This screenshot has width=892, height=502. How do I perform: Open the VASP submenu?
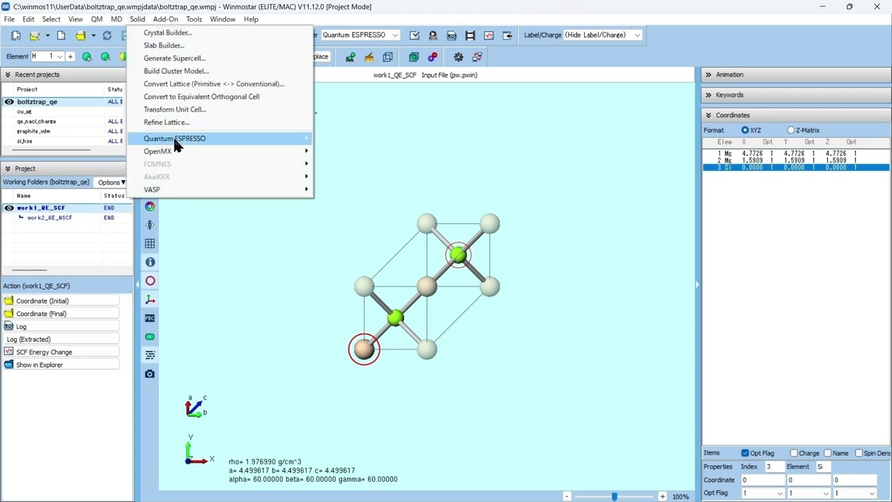pos(220,190)
